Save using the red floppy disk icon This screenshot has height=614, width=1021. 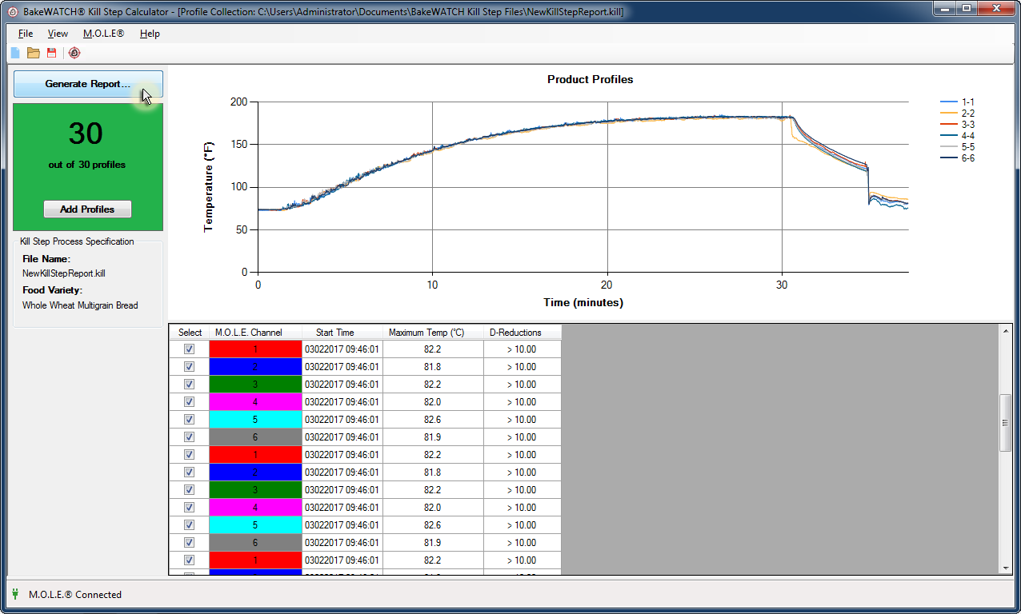(52, 53)
